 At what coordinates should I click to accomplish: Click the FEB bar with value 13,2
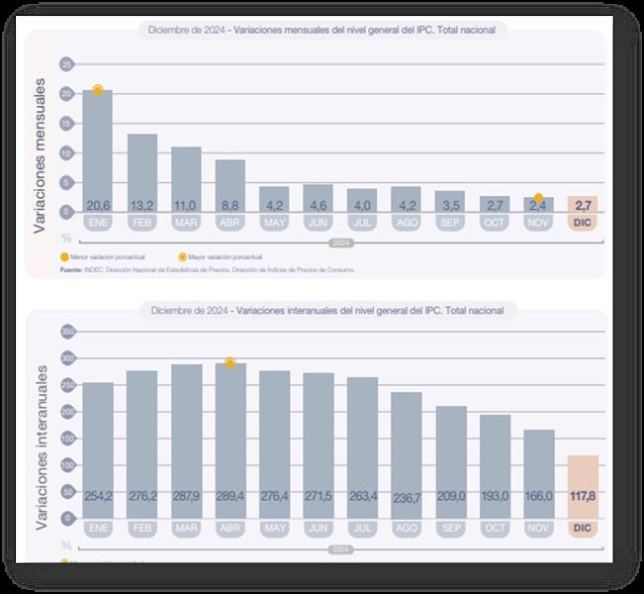click(x=142, y=173)
